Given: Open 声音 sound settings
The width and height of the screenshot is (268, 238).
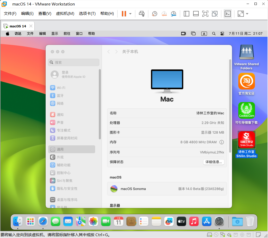Looking at the screenshot, I should [57, 122].
